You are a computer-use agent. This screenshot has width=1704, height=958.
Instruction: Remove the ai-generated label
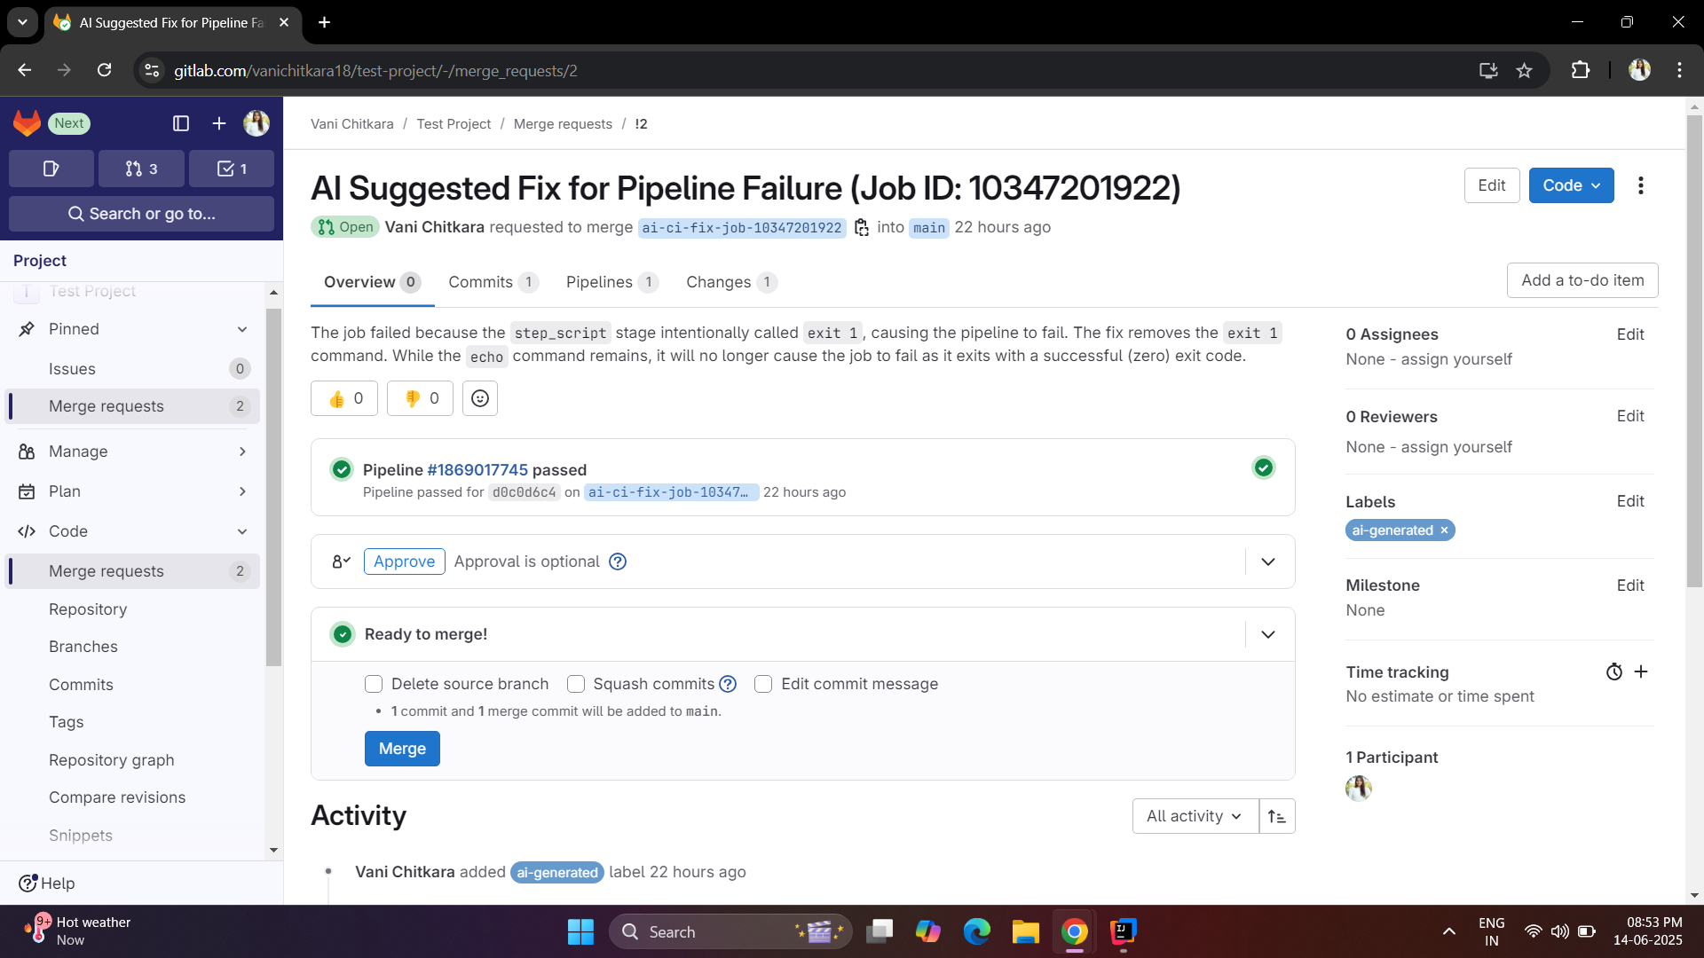coord(1444,530)
